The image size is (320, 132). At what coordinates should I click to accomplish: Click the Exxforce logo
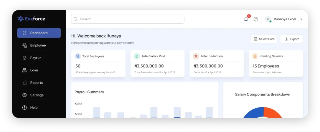[x=31, y=19]
